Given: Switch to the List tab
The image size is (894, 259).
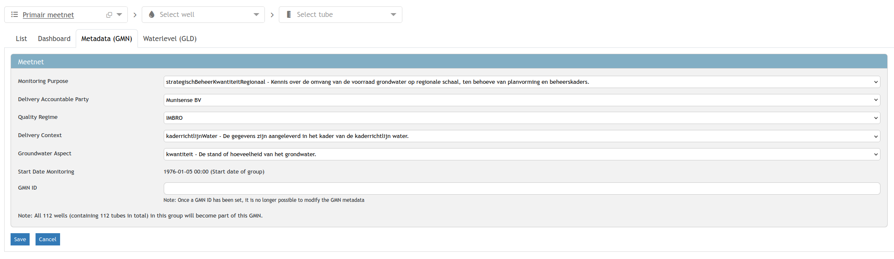Looking at the screenshot, I should point(21,39).
